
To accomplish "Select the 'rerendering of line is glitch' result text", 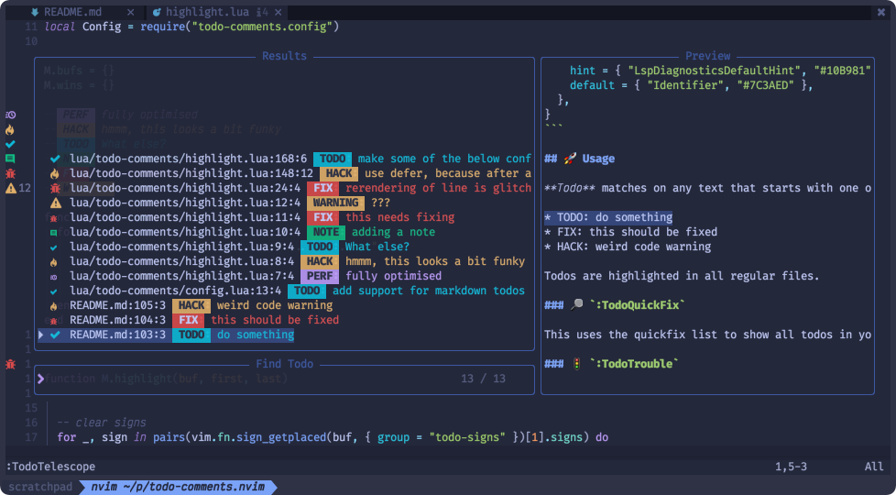I will point(438,188).
